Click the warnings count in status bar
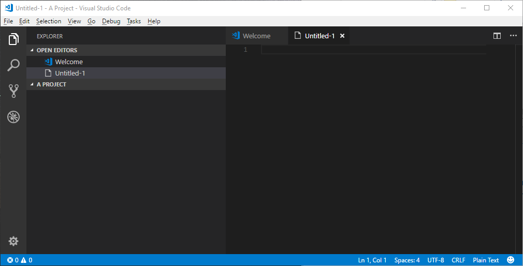Image resolution: width=523 pixels, height=266 pixels. point(27,260)
